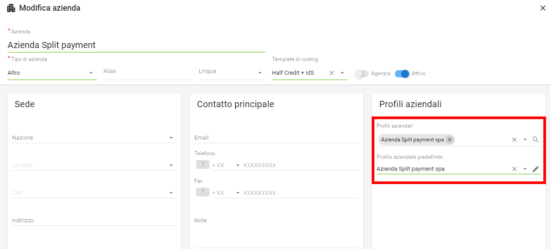
Task: Open the CAP dropdown
Action: 94,193
